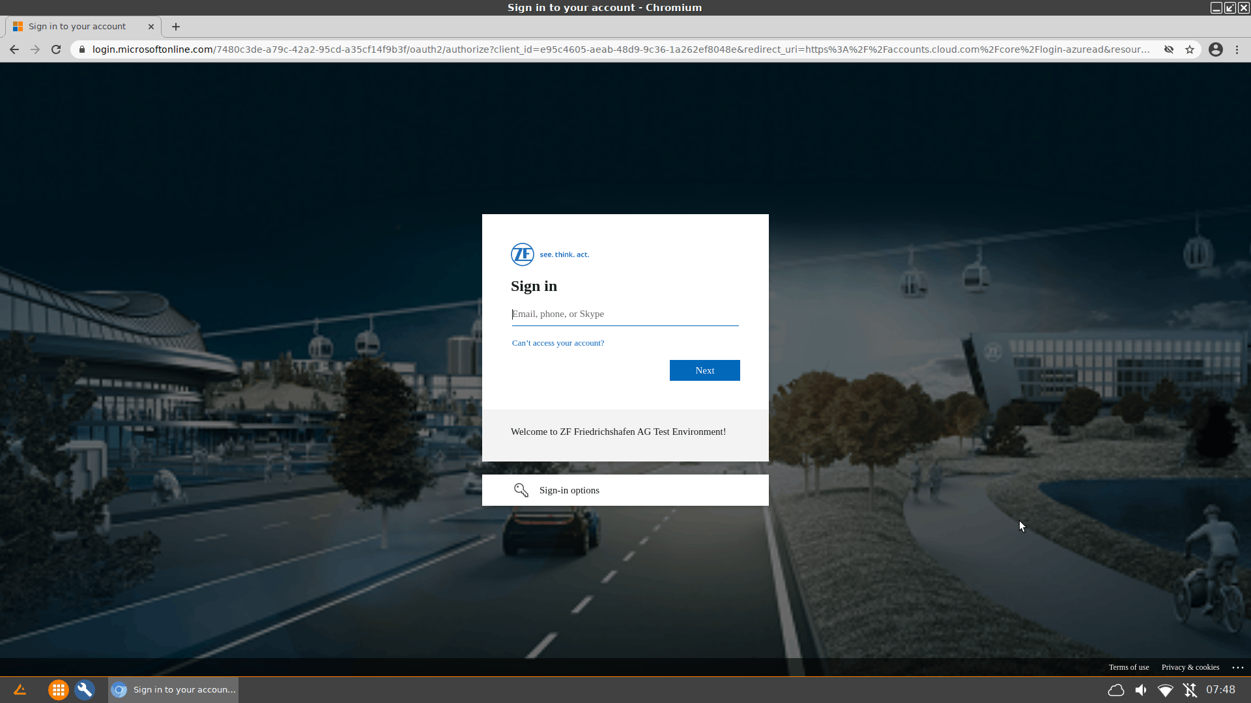
Task: Click the 'Sign in' heading text
Action: (534, 286)
